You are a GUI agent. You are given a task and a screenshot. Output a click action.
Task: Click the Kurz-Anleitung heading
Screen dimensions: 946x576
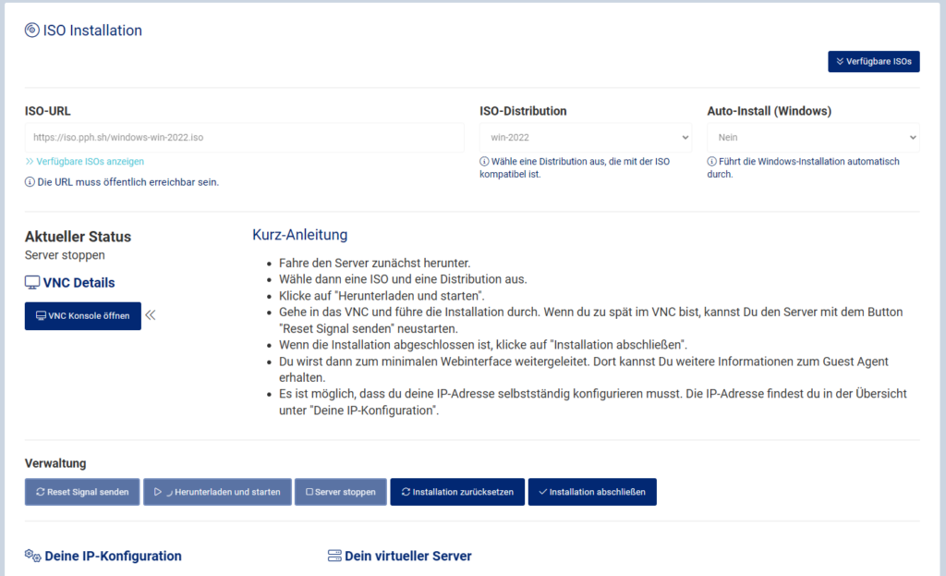[x=300, y=235]
